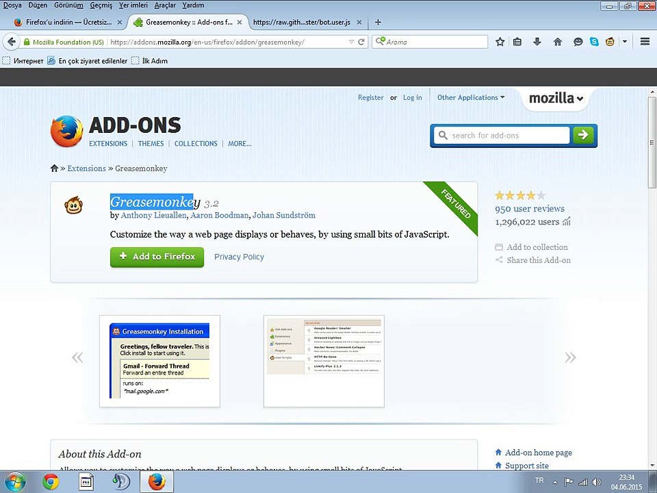The height and width of the screenshot is (493, 657).
Task: Go back with the browser back arrow
Action: tap(12, 42)
